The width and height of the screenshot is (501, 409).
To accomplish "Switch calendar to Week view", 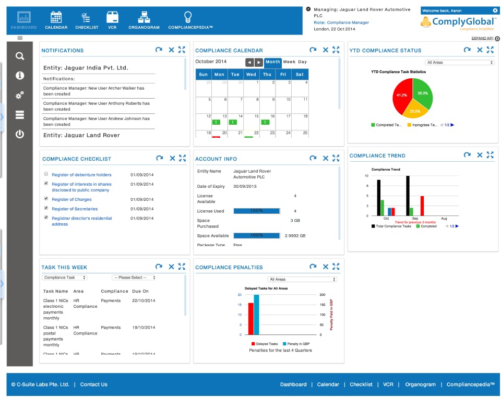I will tap(289, 62).
